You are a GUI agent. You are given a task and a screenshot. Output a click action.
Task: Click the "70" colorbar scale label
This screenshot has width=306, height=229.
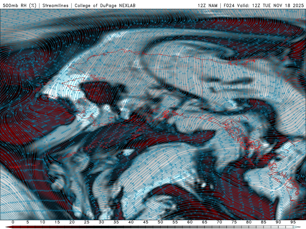[219, 222]
